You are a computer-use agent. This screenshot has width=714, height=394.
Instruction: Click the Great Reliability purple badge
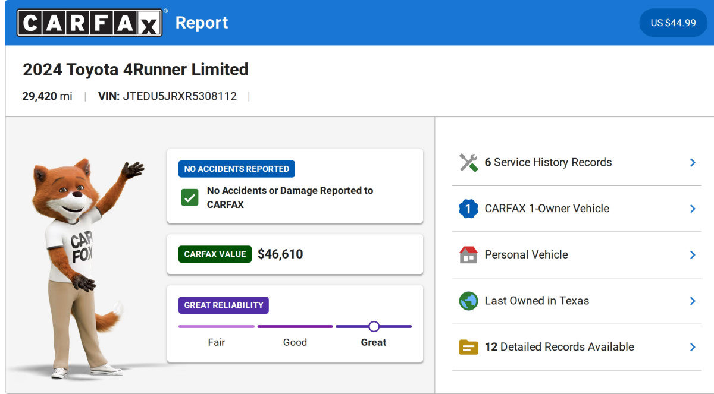point(223,305)
